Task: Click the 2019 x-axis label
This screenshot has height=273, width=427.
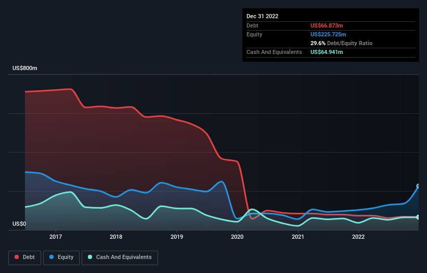Action: 177,237
